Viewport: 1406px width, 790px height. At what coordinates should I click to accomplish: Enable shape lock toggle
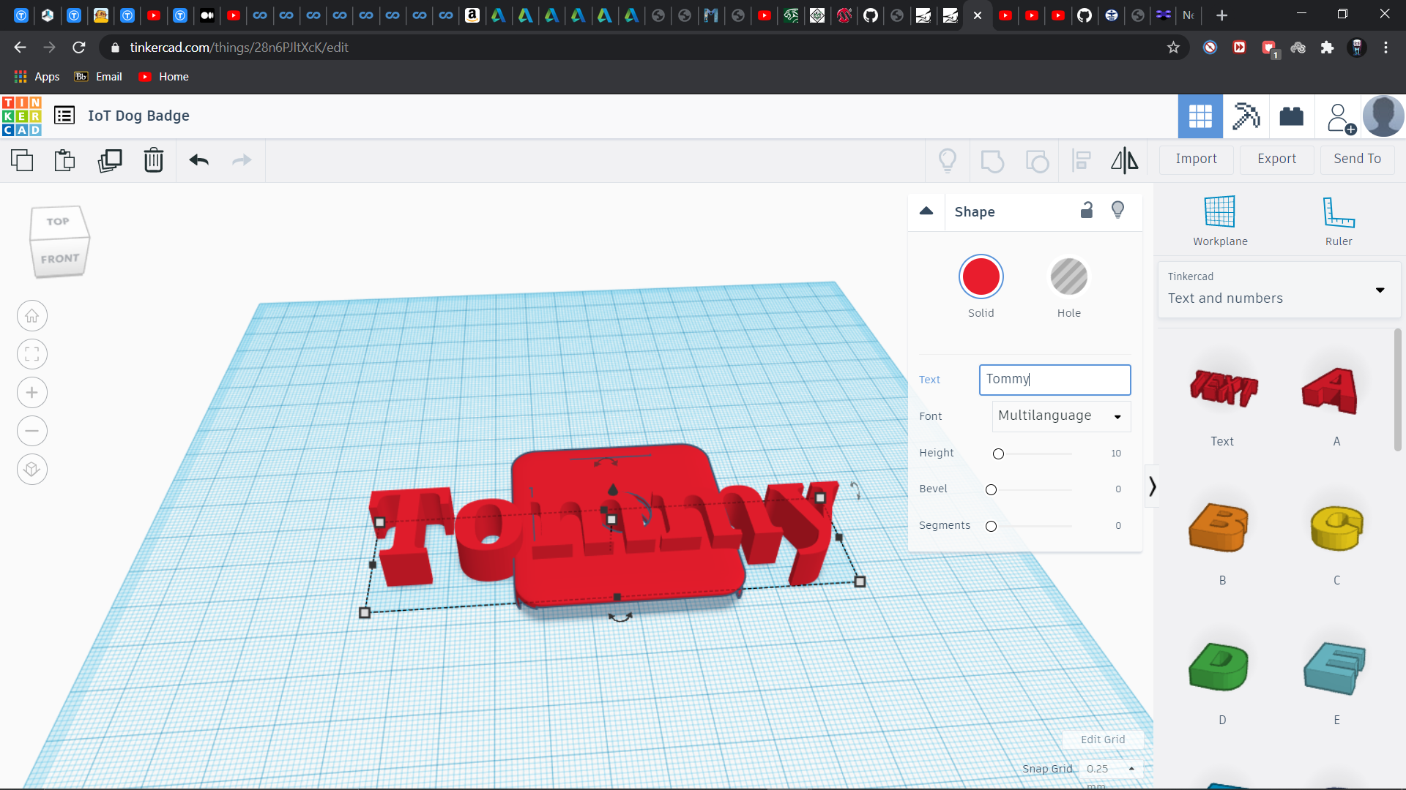point(1087,210)
